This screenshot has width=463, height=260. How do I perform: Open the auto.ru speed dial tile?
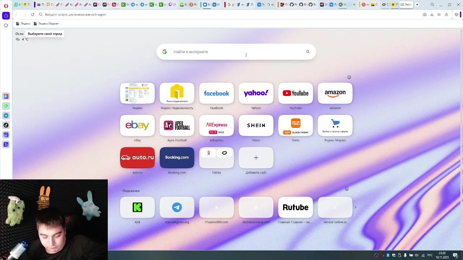tap(137, 157)
